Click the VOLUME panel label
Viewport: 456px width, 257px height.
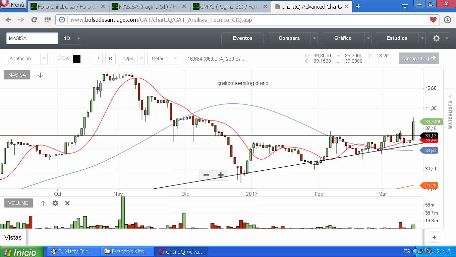(18, 203)
